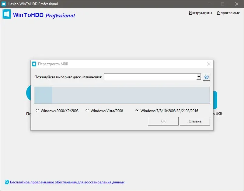Close the Перестроить MBR dialog
Image resolution: width=244 pixels, height=191 pixels.
209,64
